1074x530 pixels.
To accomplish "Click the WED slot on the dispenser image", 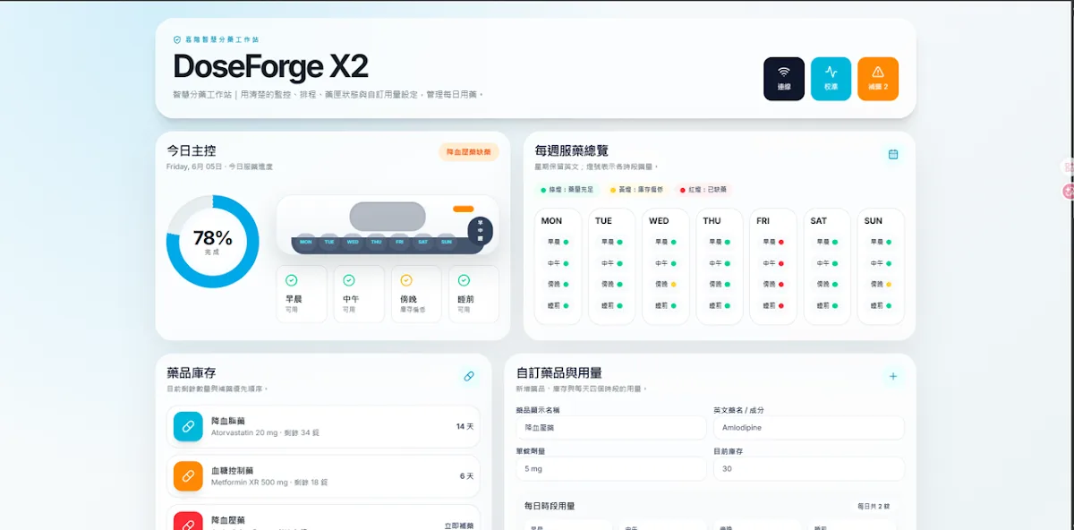I will 353,242.
